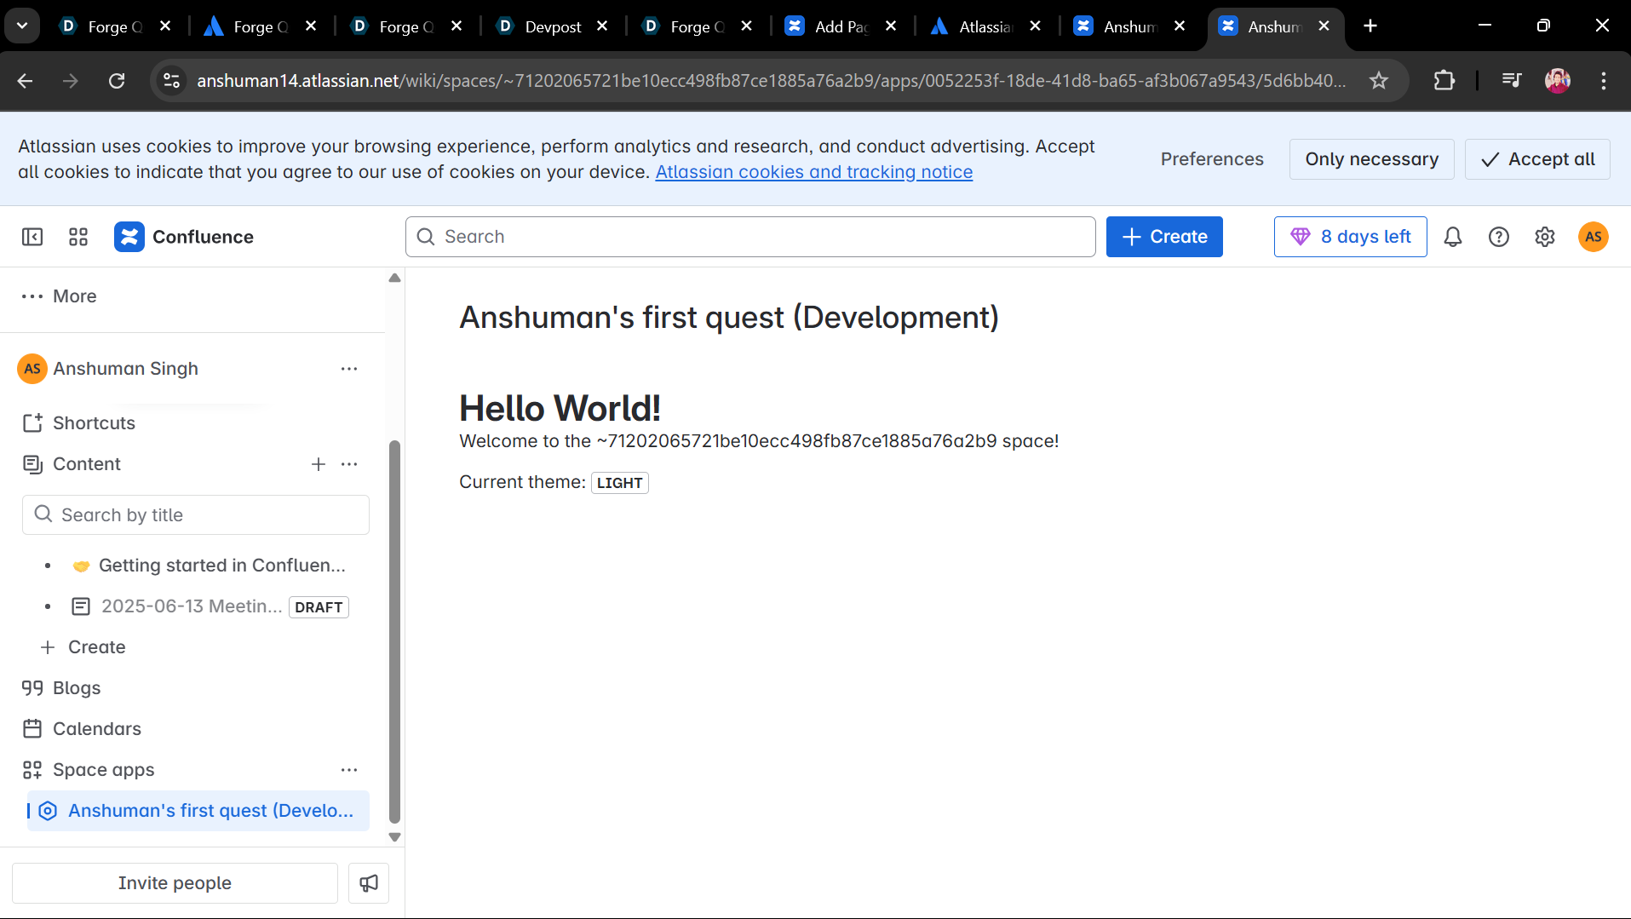Choose Only necessary cookies
The height and width of the screenshot is (919, 1631).
pyautogui.click(x=1372, y=159)
